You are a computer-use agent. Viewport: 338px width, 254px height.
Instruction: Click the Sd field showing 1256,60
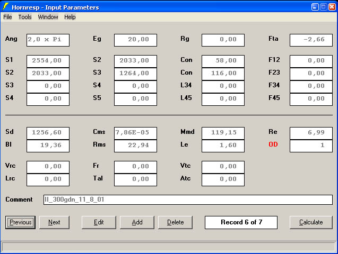(48, 133)
